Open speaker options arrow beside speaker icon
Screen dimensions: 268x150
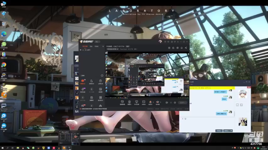point(160,102)
